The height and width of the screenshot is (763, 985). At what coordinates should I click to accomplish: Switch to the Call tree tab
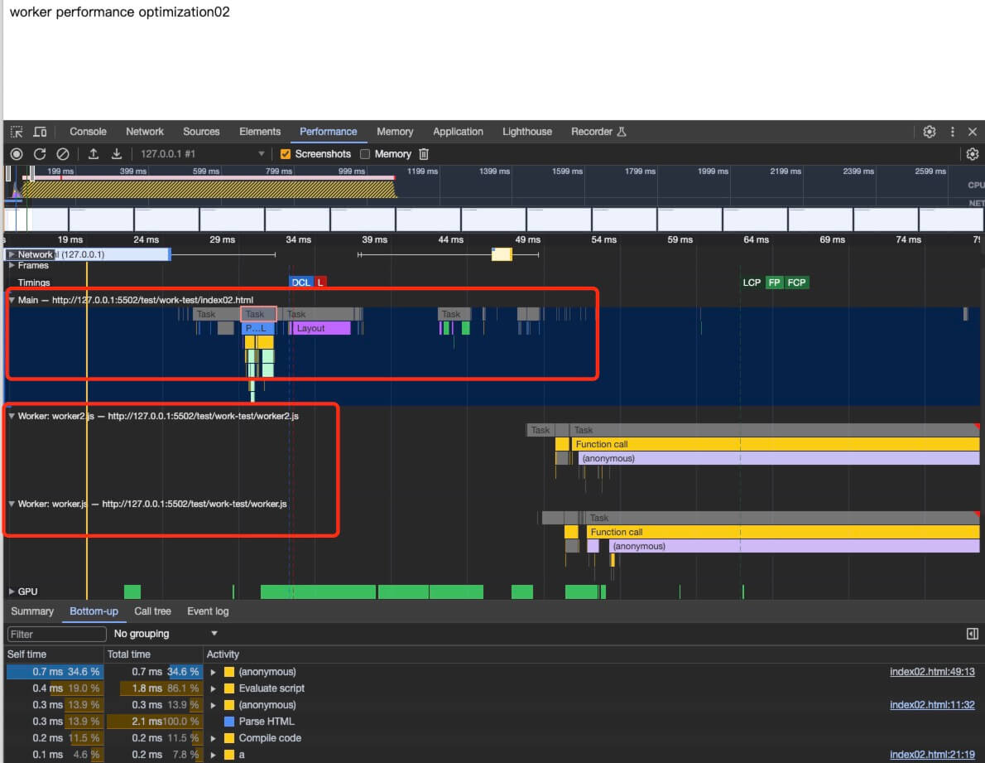pos(152,611)
